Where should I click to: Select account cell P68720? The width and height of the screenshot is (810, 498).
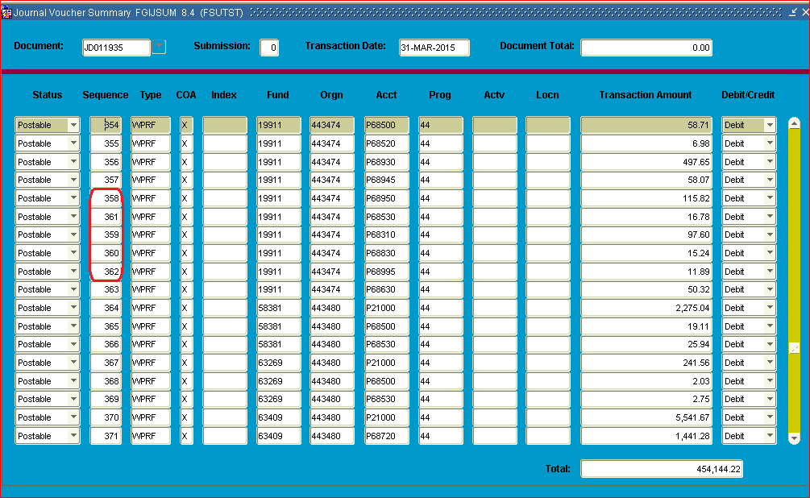(x=386, y=436)
